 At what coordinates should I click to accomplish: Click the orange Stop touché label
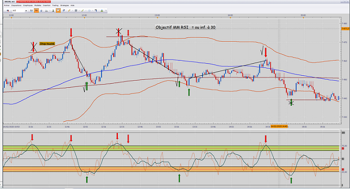[47, 44]
